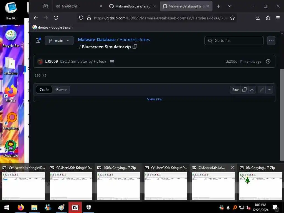The height and width of the screenshot is (213, 284).
Task: Open Windows Security shield taskbar icon
Action: tap(88, 207)
